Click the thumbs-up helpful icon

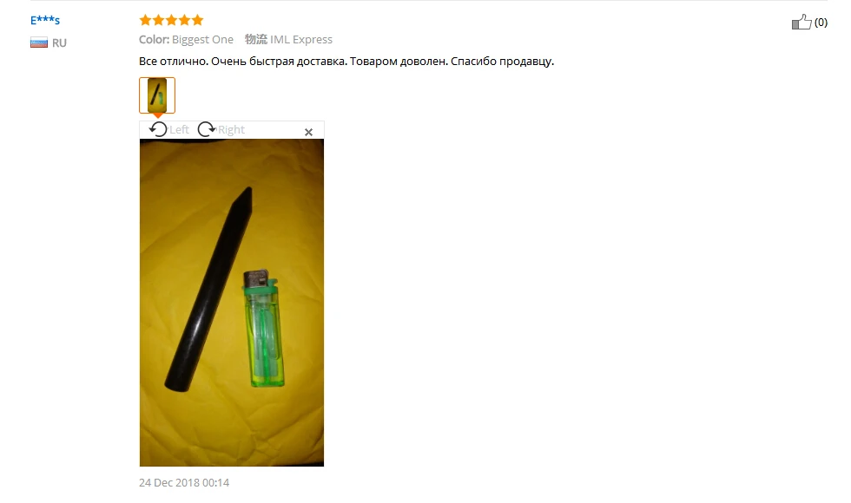pos(801,22)
